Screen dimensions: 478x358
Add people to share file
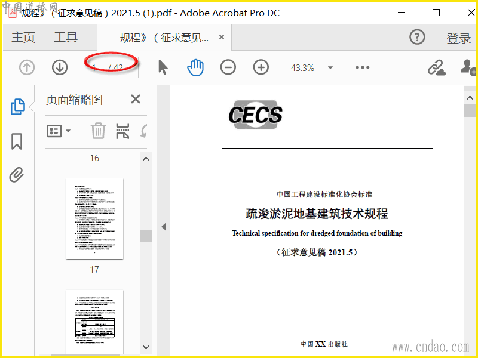(468, 67)
